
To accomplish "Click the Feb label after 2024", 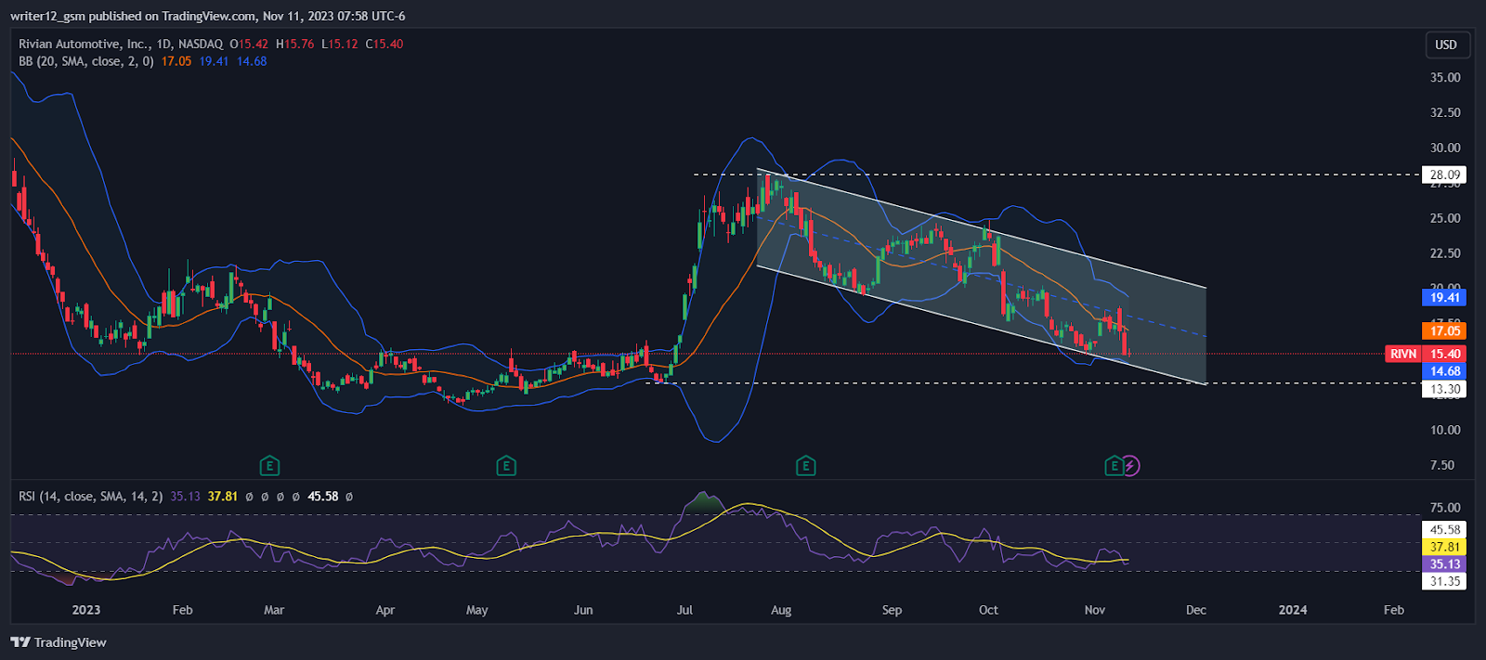I will [1394, 610].
